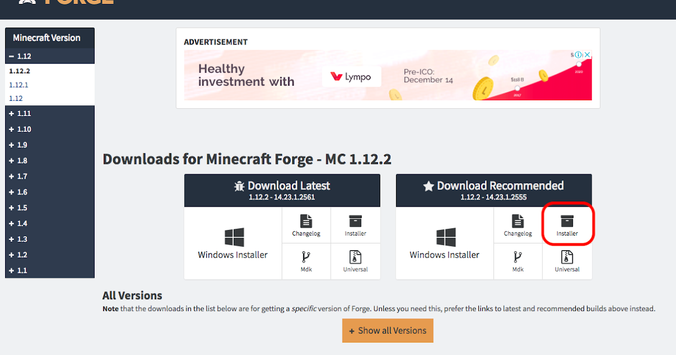Expand the 1.2 version group
Screen dimensions: 676x355
(x=50, y=255)
